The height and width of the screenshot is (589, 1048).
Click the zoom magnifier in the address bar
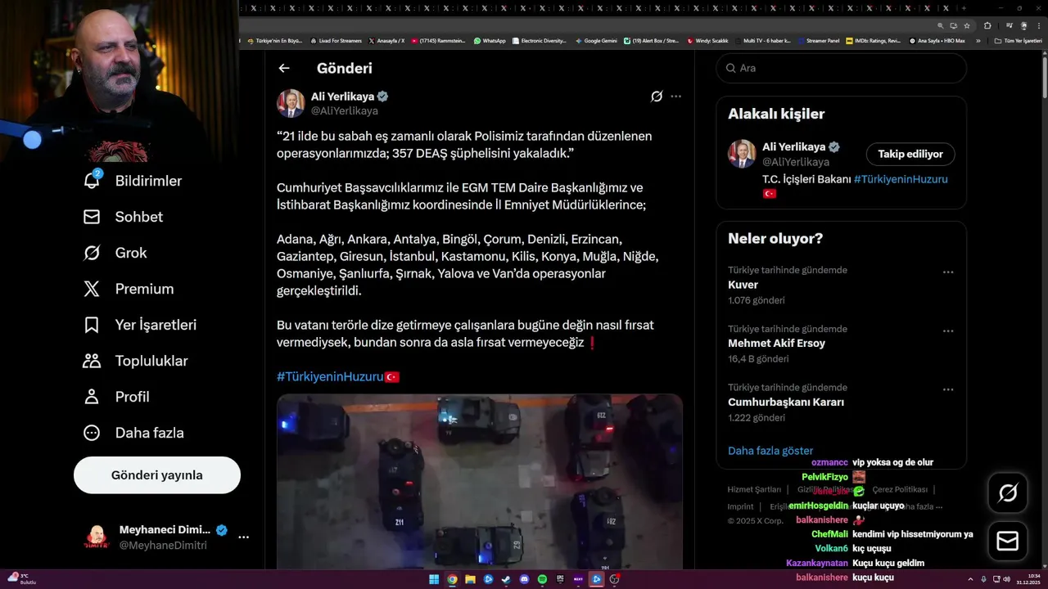tap(941, 25)
